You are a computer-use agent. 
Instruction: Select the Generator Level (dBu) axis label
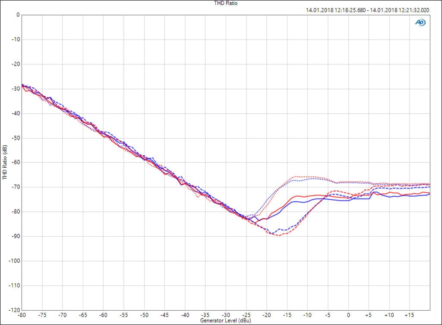225,321
